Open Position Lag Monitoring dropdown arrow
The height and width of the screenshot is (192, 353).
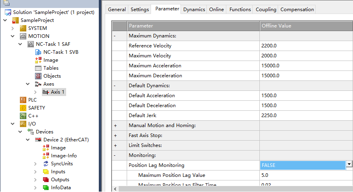349,165
